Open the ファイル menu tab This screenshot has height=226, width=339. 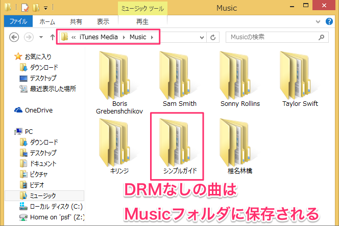[18, 21]
